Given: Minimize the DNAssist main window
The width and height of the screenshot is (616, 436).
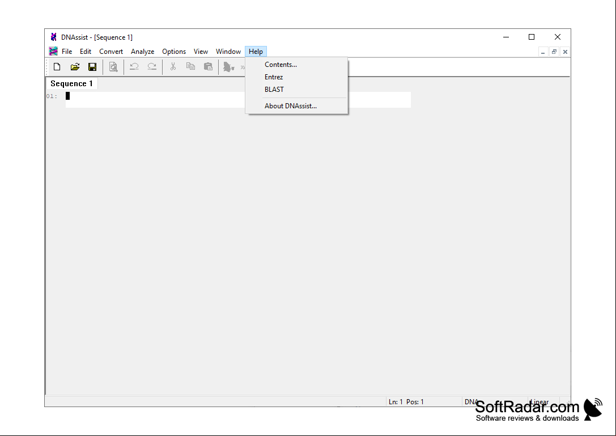Looking at the screenshot, I should coord(506,37).
